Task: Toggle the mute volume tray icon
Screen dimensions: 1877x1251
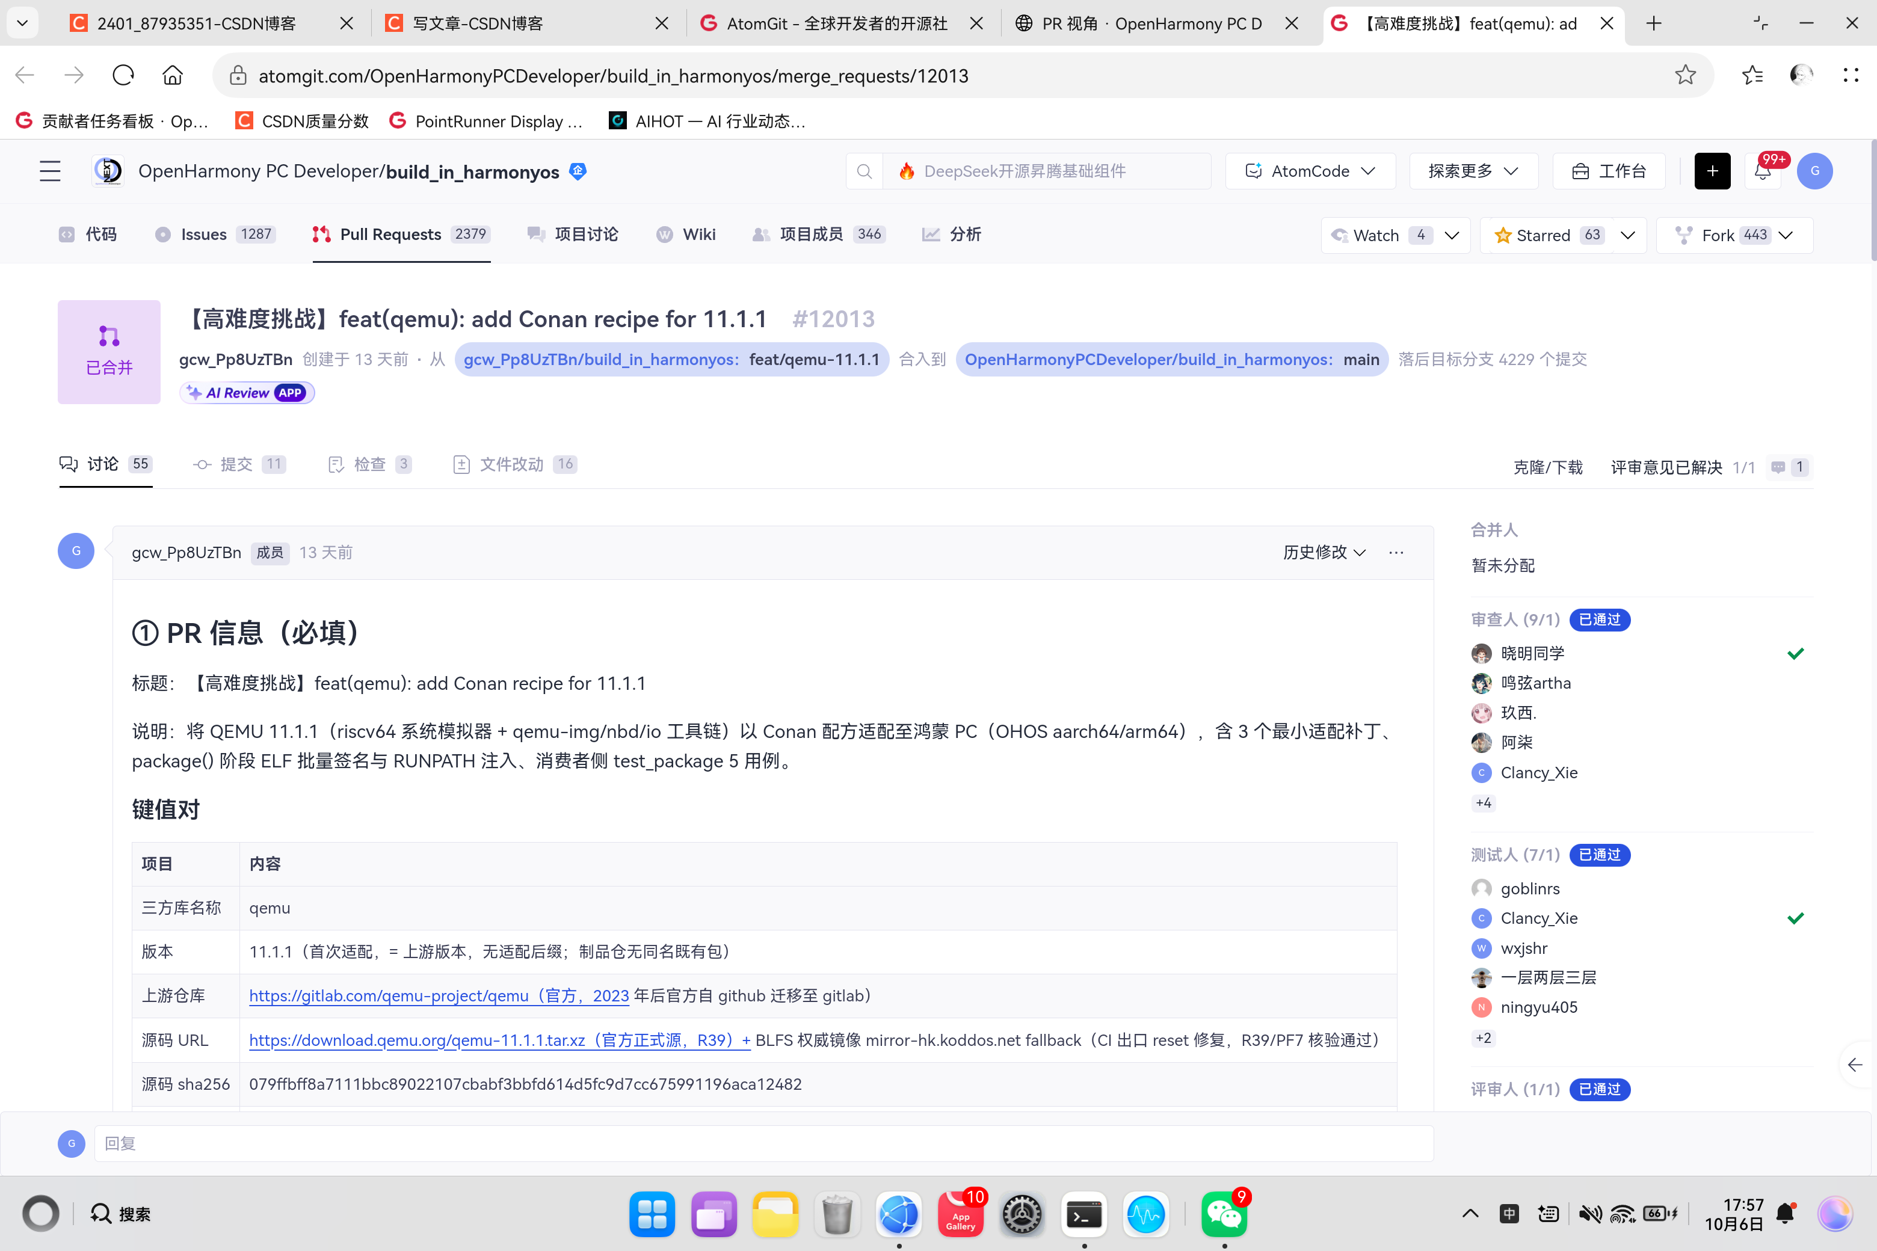Action: [1589, 1214]
